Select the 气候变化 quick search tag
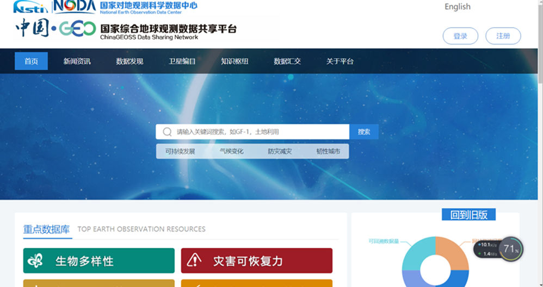The height and width of the screenshot is (287, 543). pos(231,151)
